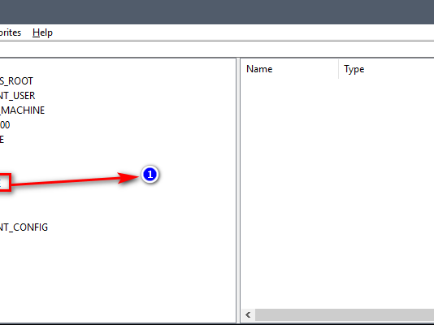The height and width of the screenshot is (325, 434).
Task: Select the tree key ending in NT_USER
Action: [17, 96]
